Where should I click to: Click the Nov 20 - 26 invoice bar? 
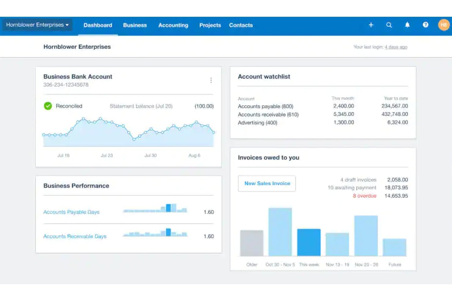366,236
